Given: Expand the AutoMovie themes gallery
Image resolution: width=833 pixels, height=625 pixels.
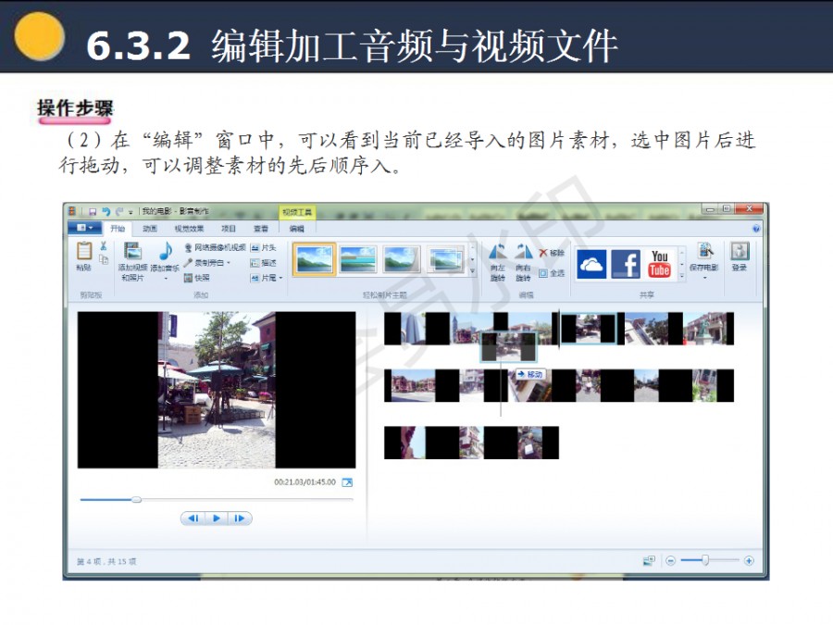Looking at the screenshot, I should point(473,273).
